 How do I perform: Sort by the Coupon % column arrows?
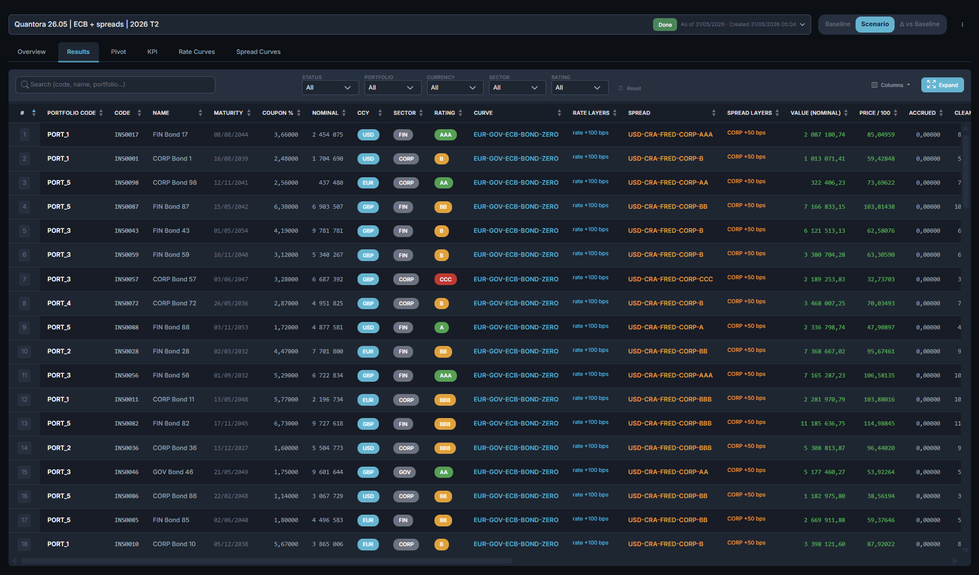point(299,113)
